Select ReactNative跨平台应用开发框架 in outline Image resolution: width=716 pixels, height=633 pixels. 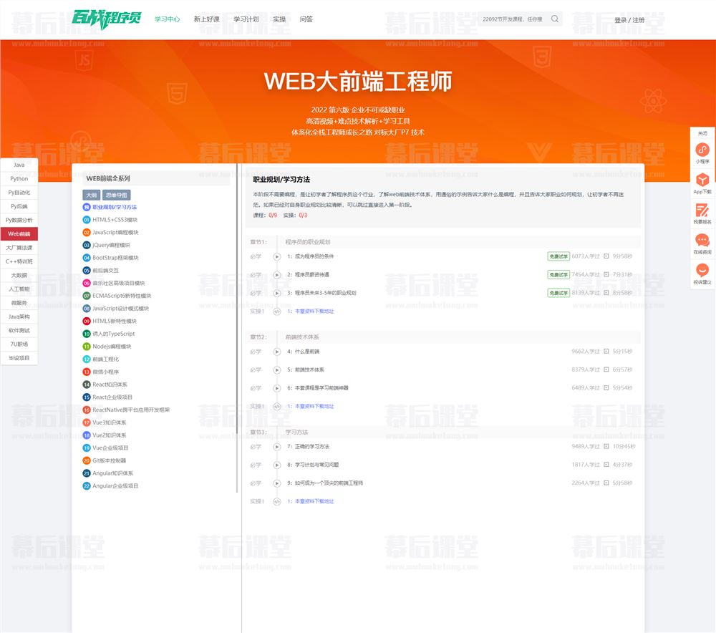tap(131, 410)
